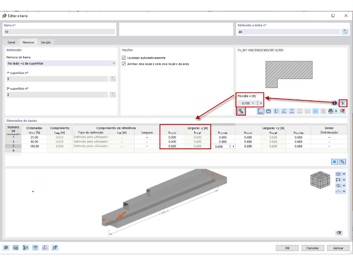
Task: Click the Aplicar button
Action: coord(338,248)
